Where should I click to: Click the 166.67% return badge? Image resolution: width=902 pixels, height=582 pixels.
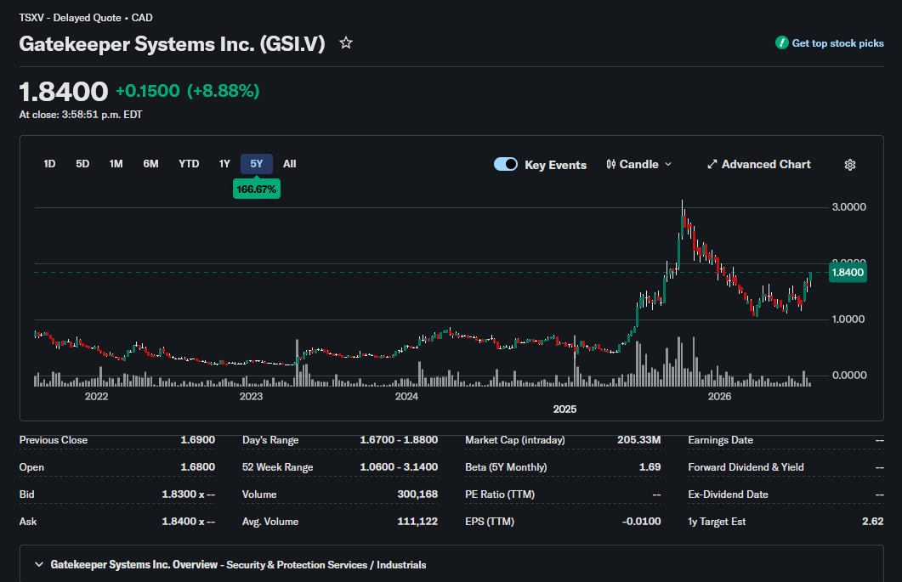[257, 189]
